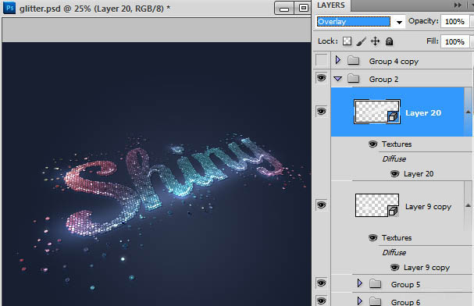Select the Layer 20 3D thumbnail

click(x=377, y=112)
